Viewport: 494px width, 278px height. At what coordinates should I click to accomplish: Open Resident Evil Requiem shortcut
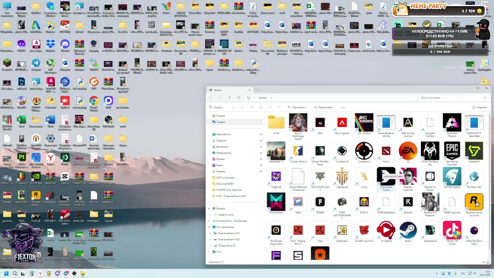point(430,205)
